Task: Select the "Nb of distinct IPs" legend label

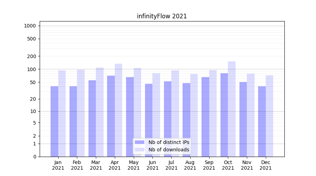Action: tap(169, 142)
